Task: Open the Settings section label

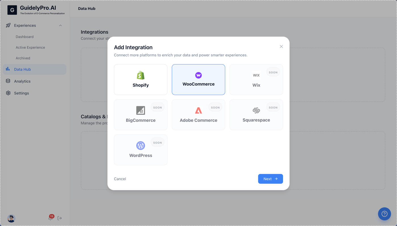Action: click(x=22, y=93)
